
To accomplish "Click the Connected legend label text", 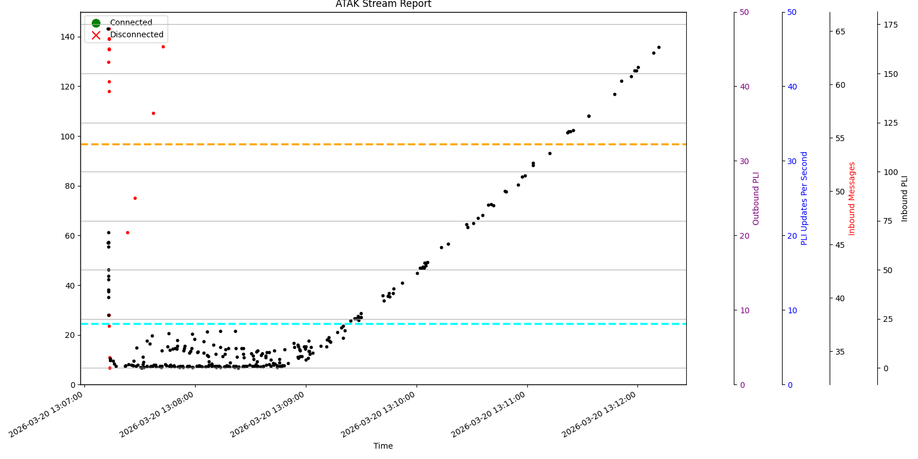I will [x=131, y=23].
